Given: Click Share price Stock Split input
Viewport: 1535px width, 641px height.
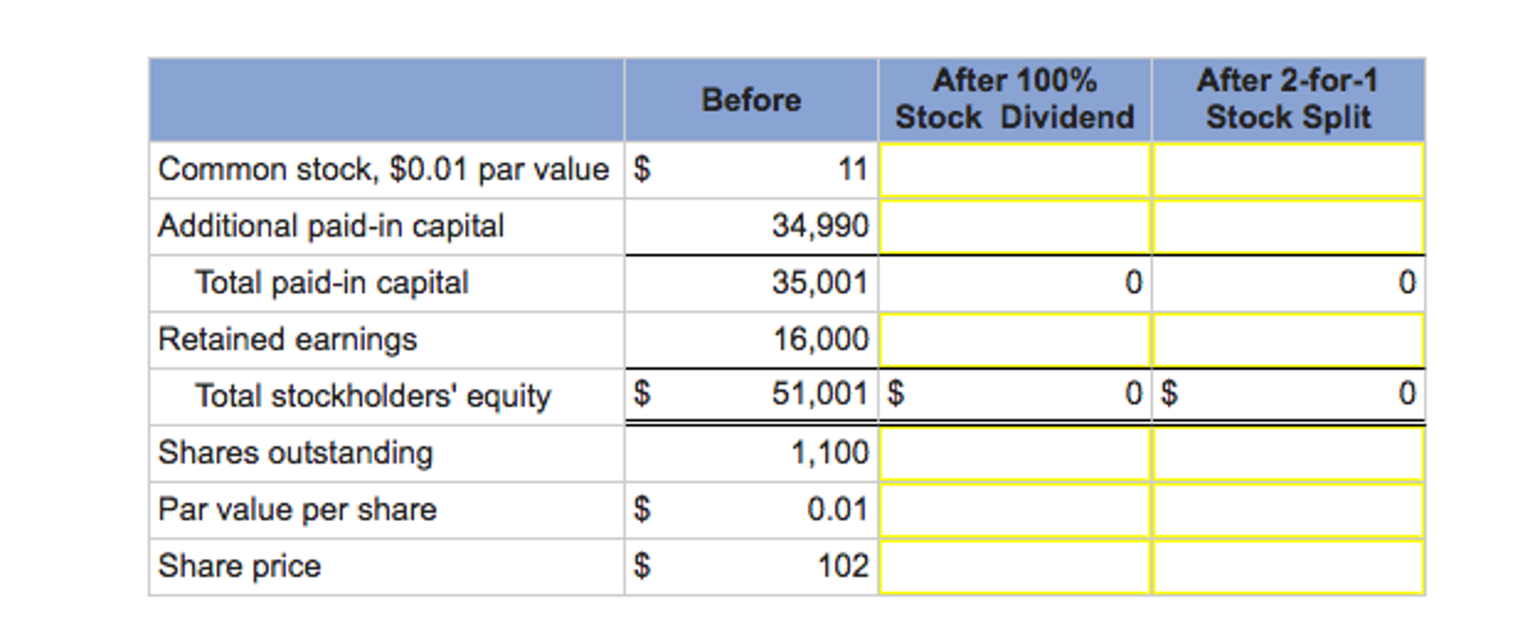Looking at the screenshot, I should coord(1288,567).
